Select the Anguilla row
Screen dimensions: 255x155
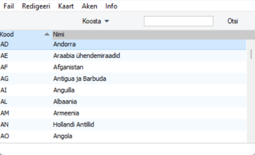(x=123, y=90)
